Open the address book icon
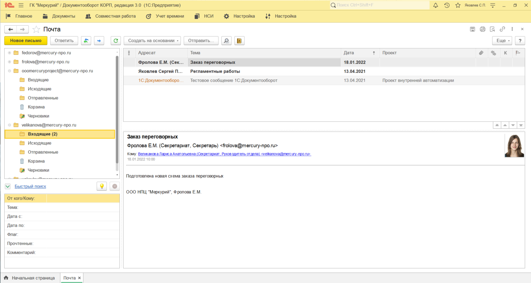The image size is (531, 283). coord(239,41)
